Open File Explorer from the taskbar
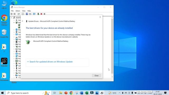 point(61,93)
